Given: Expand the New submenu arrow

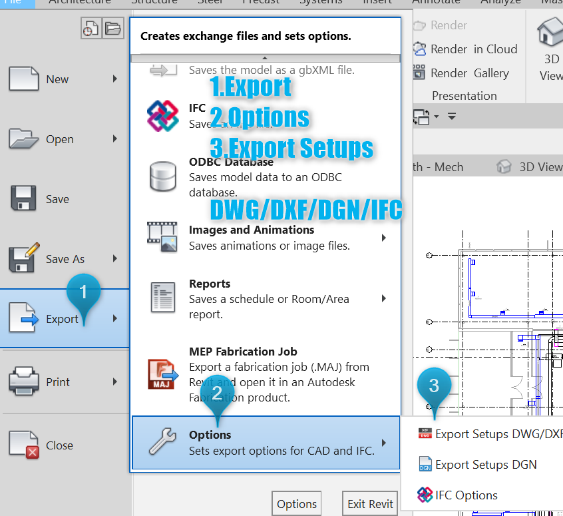Looking at the screenshot, I should tap(115, 79).
